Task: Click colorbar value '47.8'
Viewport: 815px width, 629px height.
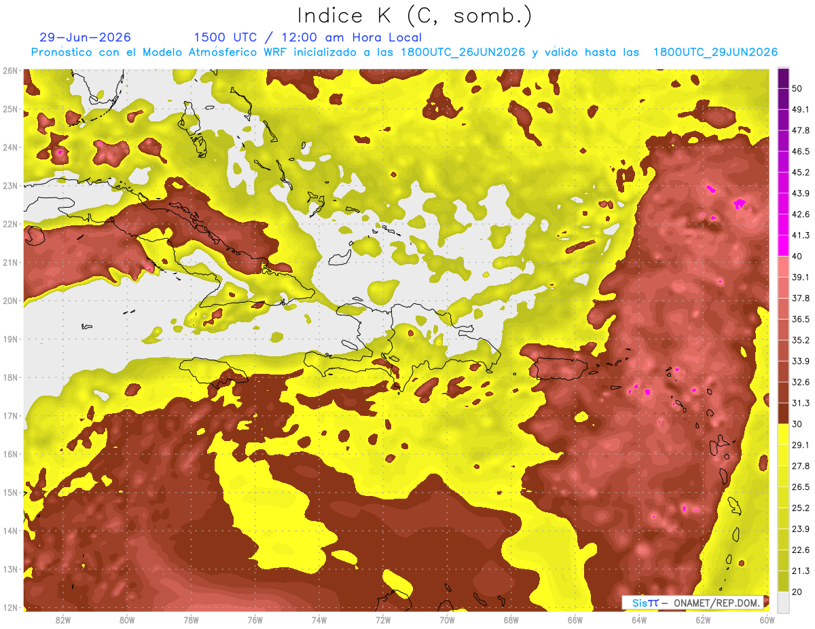Action: 800,130
